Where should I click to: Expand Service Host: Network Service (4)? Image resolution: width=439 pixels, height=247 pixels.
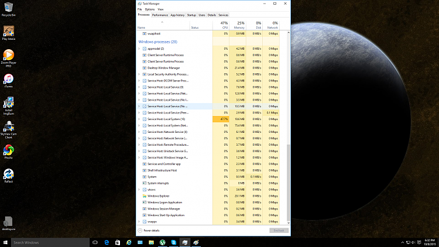tap(139, 132)
